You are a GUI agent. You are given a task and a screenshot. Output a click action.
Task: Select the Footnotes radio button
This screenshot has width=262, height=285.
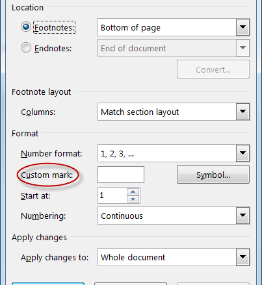[26, 27]
